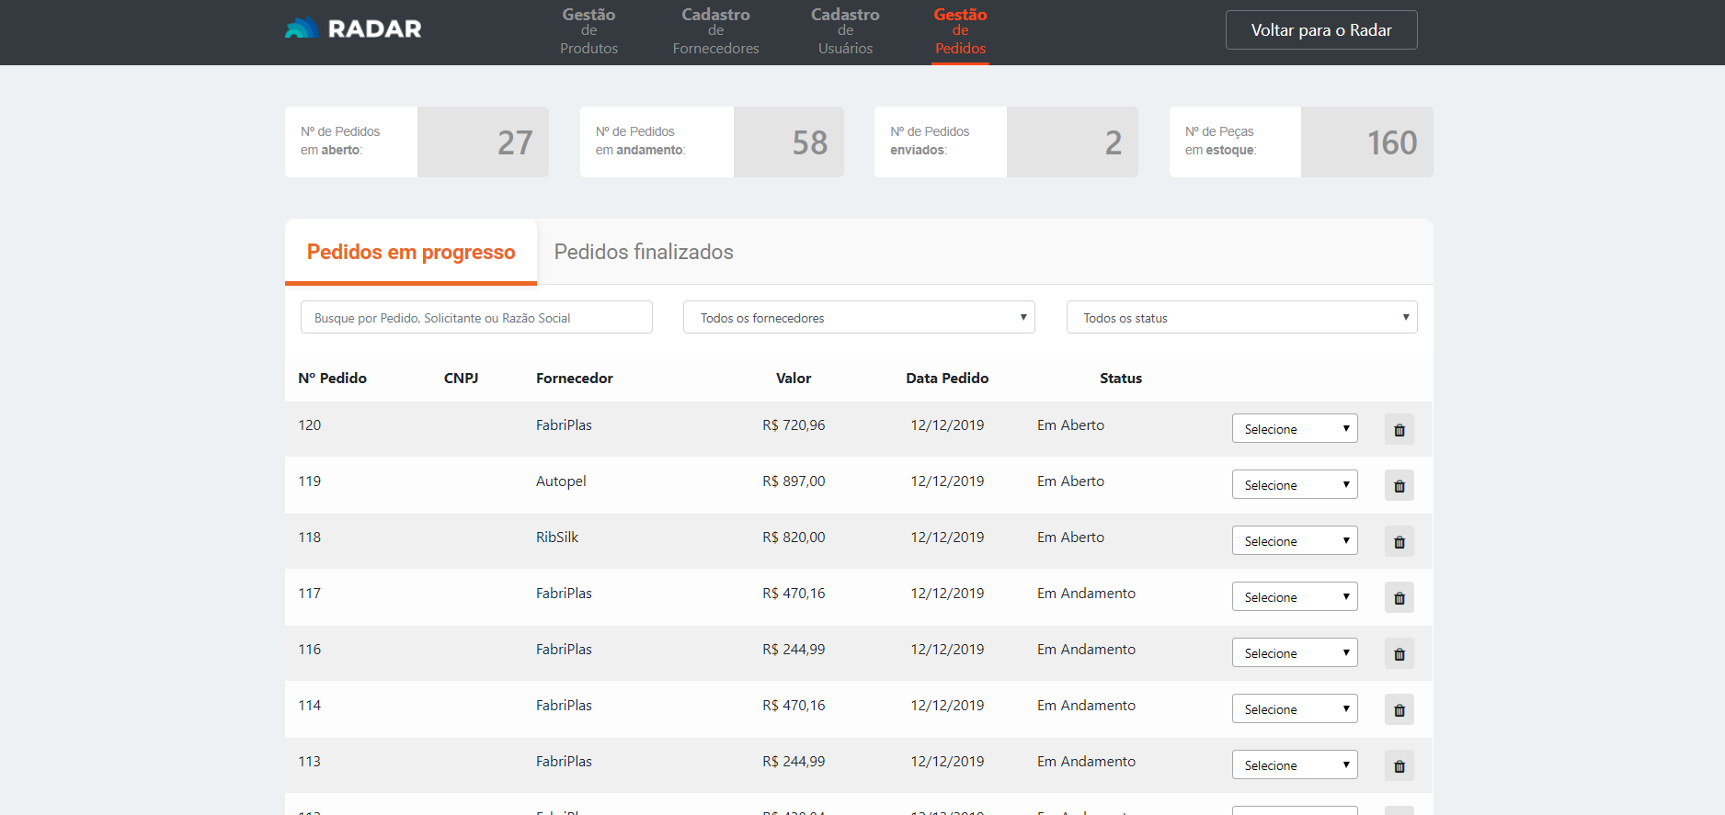
Task: Delete order 114 with its trash icon
Action: (1399, 709)
